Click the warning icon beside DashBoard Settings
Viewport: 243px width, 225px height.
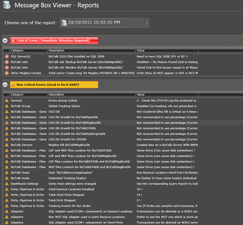pos(6,184)
